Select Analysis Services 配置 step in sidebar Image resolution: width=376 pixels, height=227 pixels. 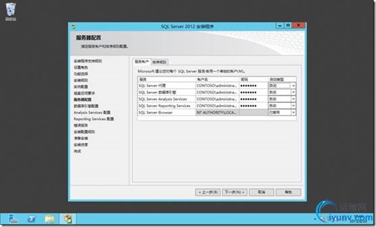[92, 113]
